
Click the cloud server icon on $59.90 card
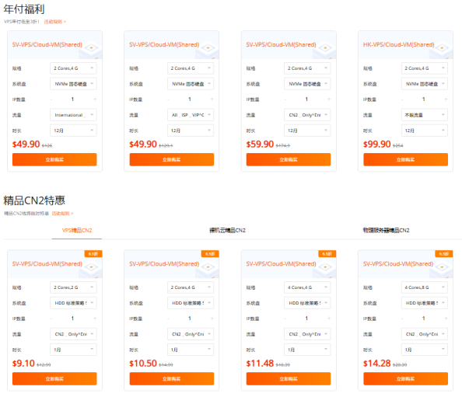tap(324, 49)
